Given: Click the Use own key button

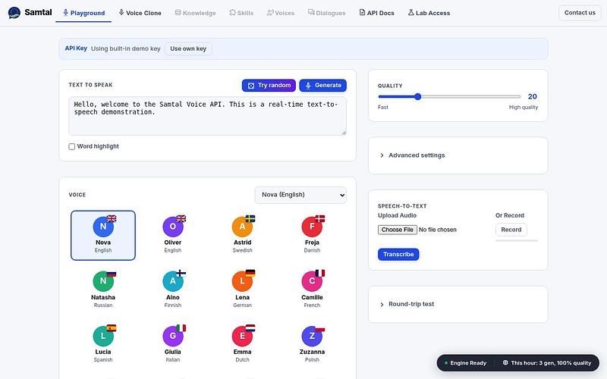Looking at the screenshot, I should (188, 49).
